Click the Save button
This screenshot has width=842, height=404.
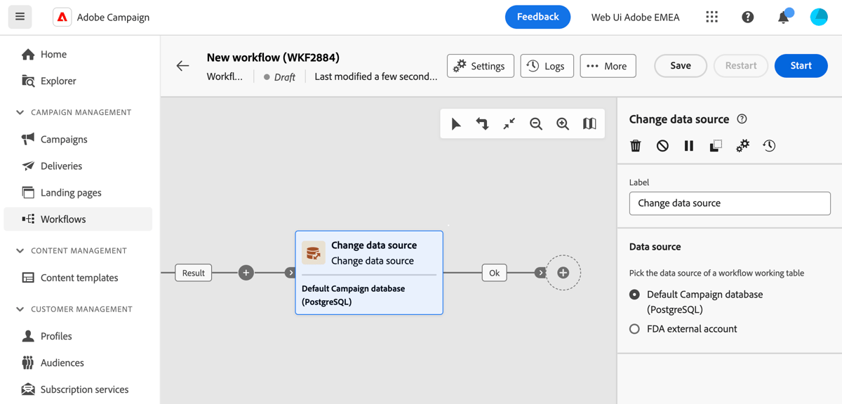click(680, 65)
